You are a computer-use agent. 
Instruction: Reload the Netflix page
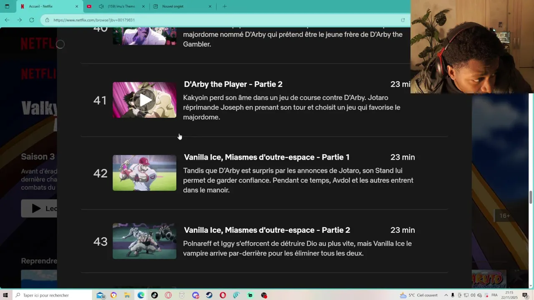pos(31,20)
